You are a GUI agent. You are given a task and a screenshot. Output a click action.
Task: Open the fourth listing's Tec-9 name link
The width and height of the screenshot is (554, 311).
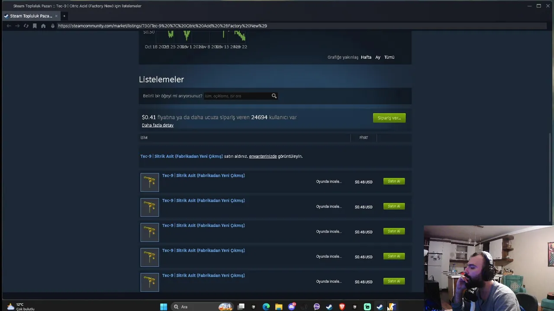(x=203, y=251)
